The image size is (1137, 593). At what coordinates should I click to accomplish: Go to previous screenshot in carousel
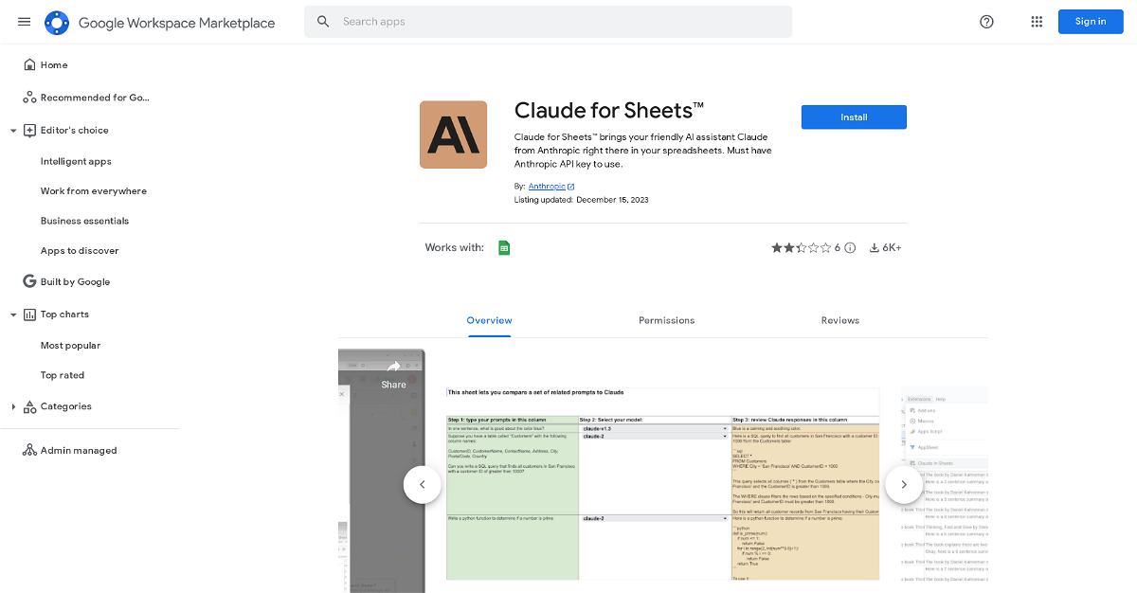[x=422, y=485]
